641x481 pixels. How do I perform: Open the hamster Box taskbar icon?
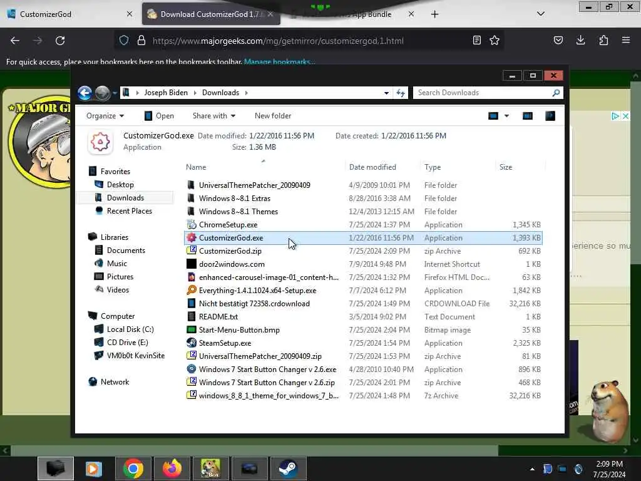(x=210, y=468)
